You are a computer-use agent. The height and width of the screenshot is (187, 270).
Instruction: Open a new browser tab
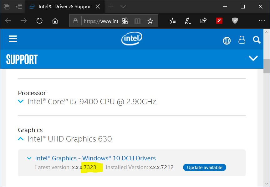tap(111, 7)
